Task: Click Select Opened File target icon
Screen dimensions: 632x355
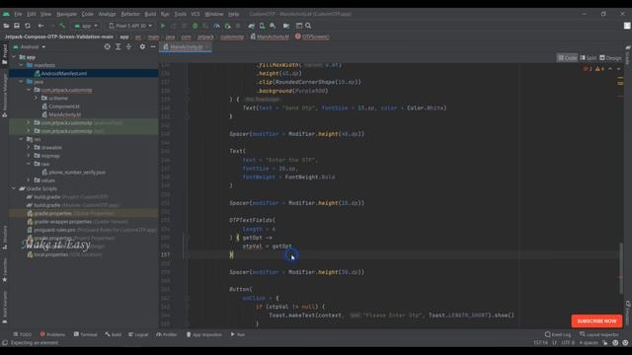Action: tap(108, 46)
